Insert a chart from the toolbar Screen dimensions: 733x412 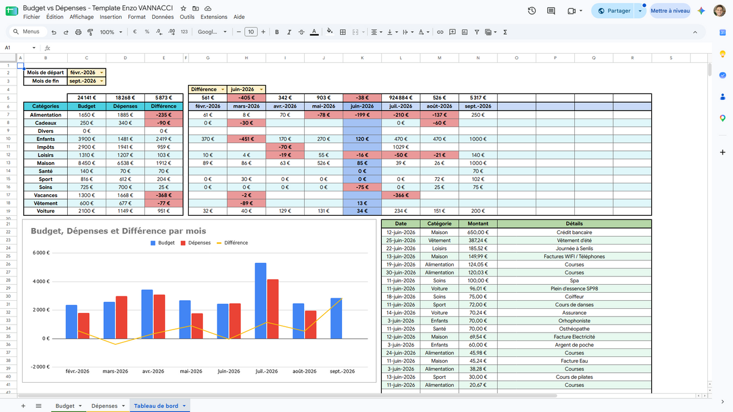(x=464, y=32)
